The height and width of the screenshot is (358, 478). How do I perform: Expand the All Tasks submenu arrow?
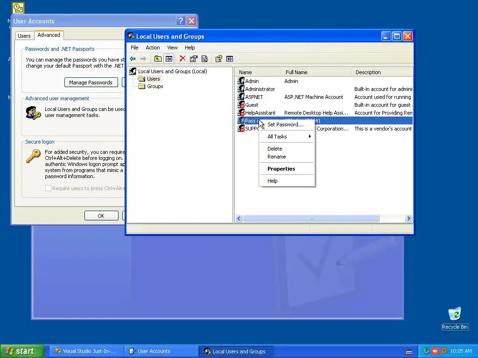[310, 137]
